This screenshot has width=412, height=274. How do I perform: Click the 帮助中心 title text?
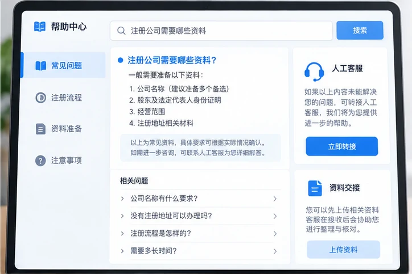click(69, 27)
